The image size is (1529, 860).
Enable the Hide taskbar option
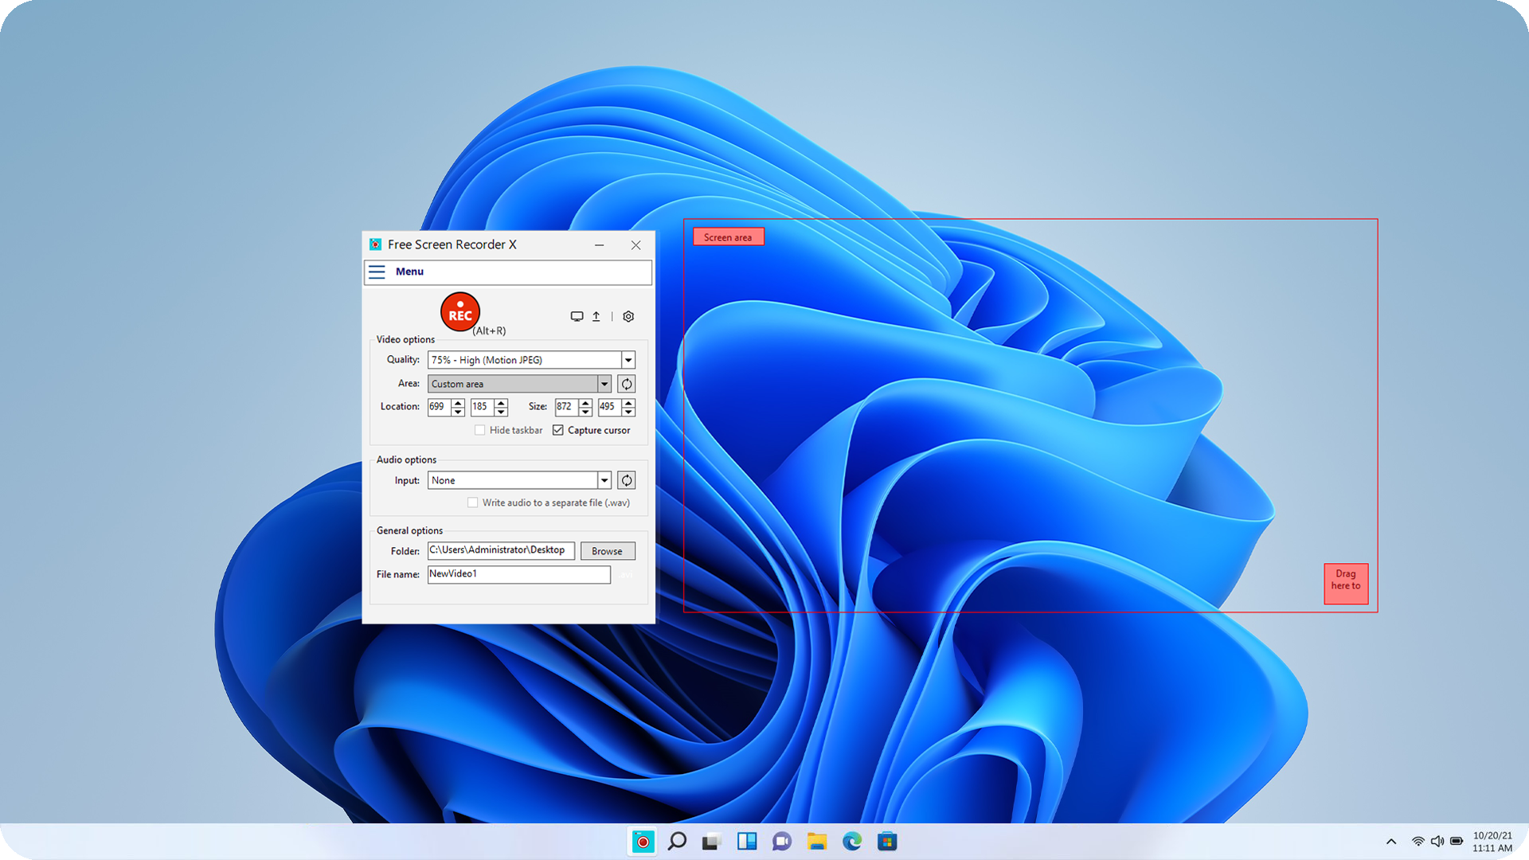[479, 430]
